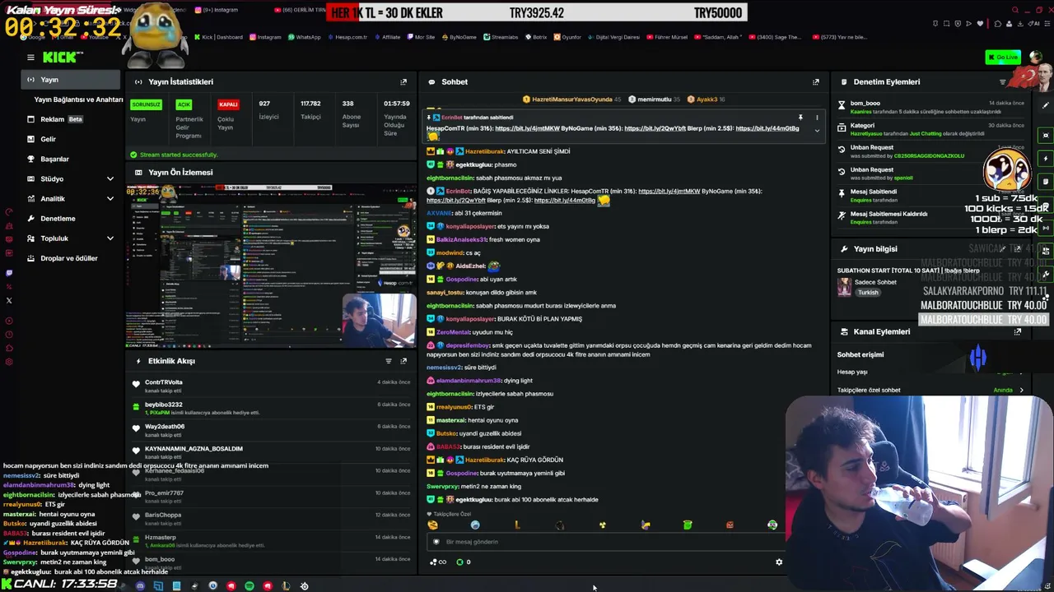Open the WhatsApp bookmark
Screen dimensions: 1054x592
305,37
